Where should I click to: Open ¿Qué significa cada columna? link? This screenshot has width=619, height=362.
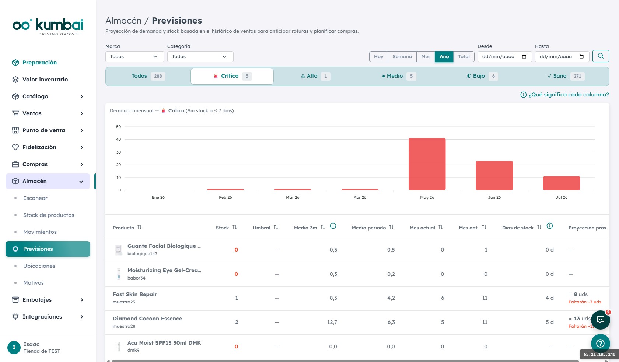(564, 95)
